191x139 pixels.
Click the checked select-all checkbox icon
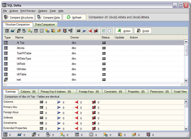click(x=104, y=31)
